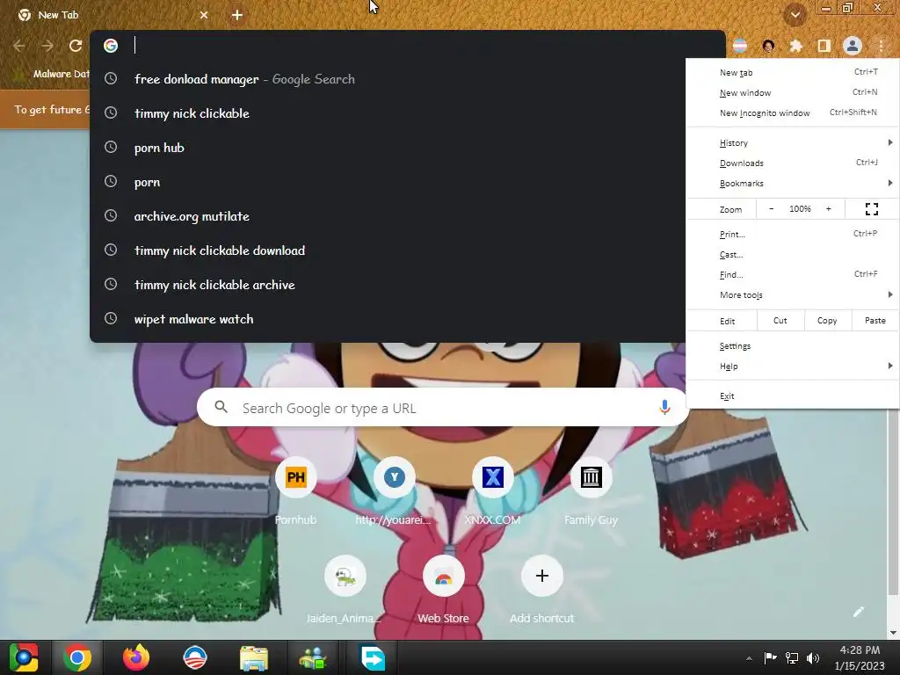The width and height of the screenshot is (900, 675).
Task: Choose New tab from Chrome menu
Action: 793,72
